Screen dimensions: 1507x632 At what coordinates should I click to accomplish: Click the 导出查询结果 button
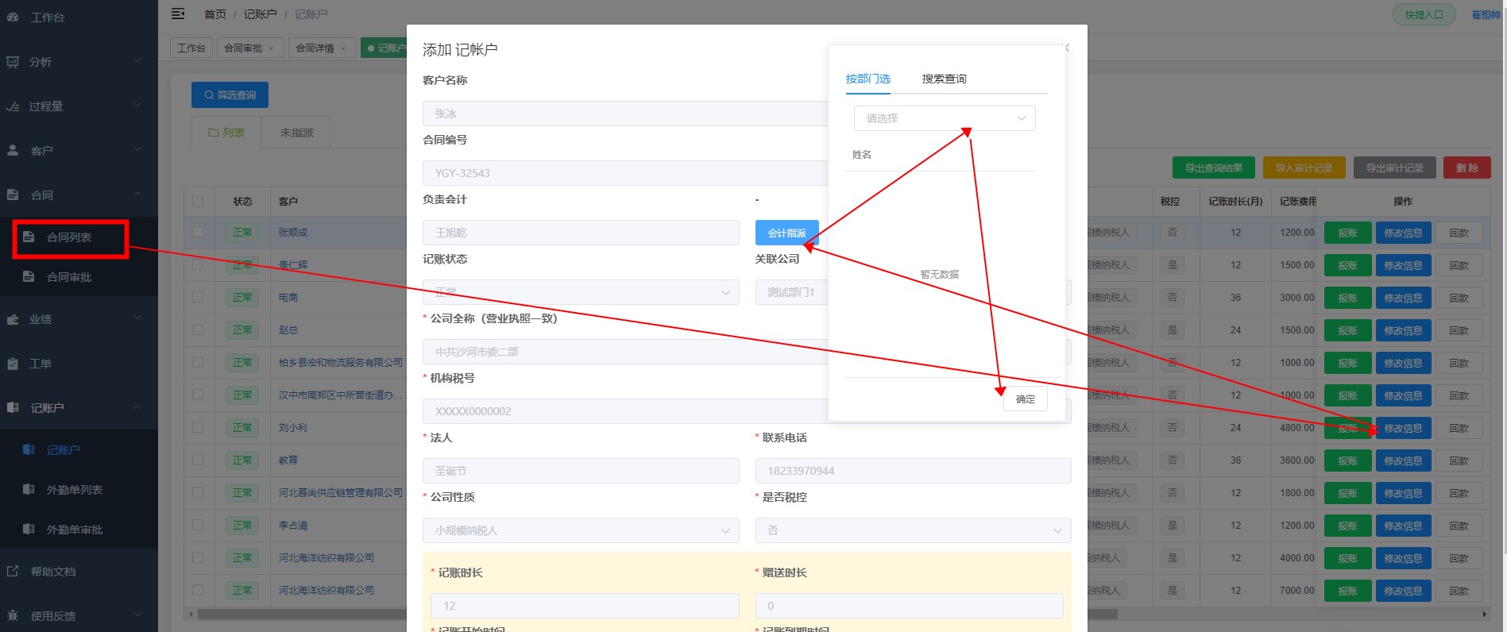[1214, 168]
